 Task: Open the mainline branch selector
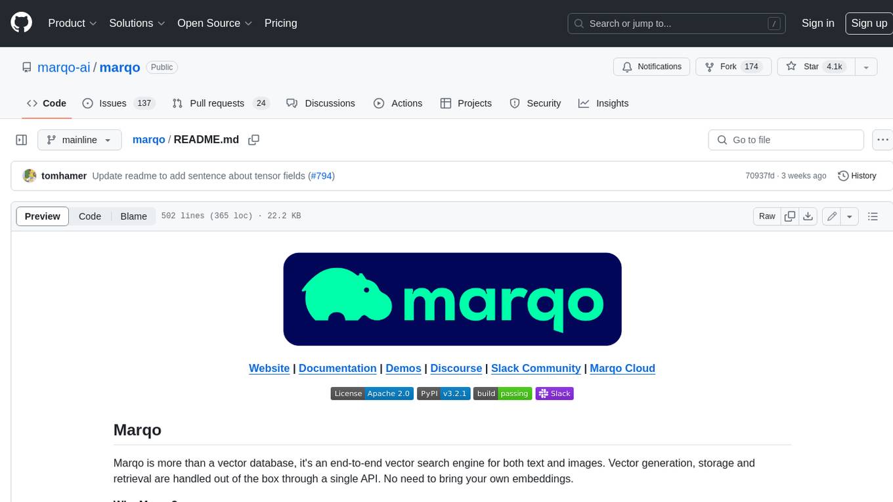[79, 140]
